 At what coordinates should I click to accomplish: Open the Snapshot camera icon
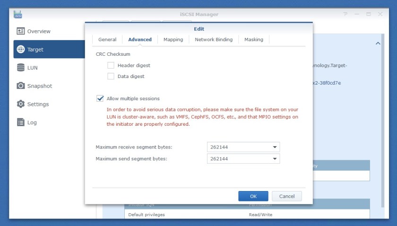[x=21, y=86]
